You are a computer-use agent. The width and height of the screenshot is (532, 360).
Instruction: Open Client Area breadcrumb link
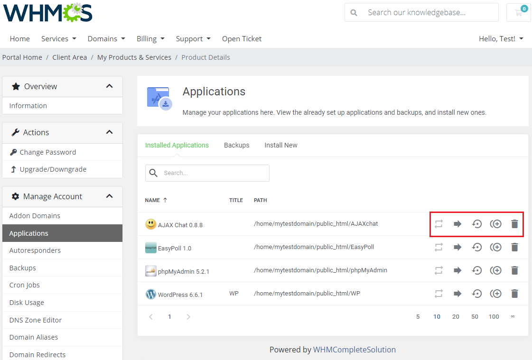[70, 57]
